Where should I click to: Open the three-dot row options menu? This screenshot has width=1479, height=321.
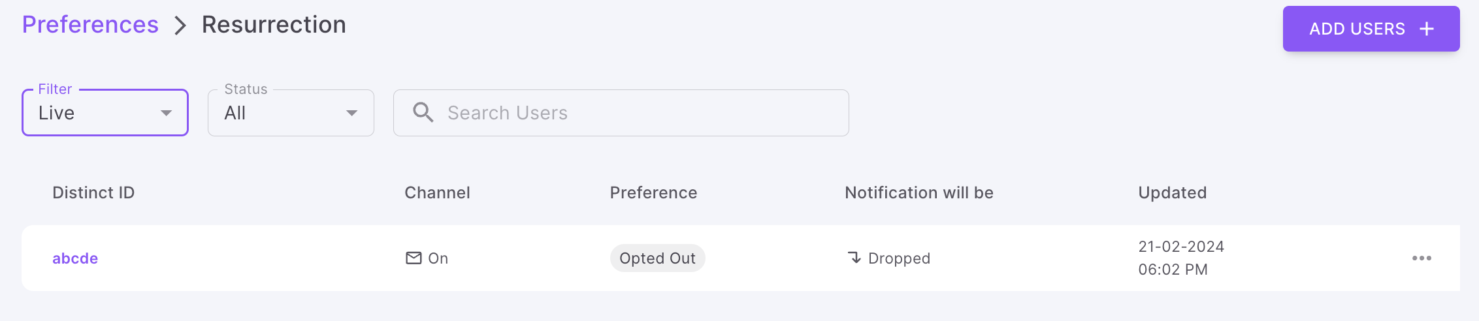click(x=1422, y=258)
